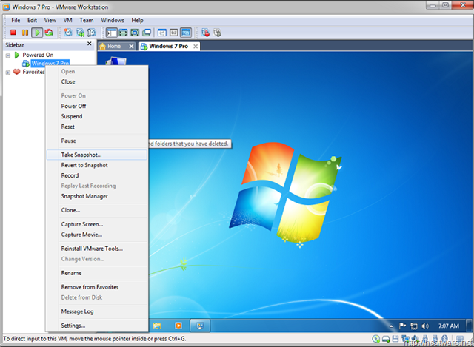Open the VM menu

(x=67, y=20)
